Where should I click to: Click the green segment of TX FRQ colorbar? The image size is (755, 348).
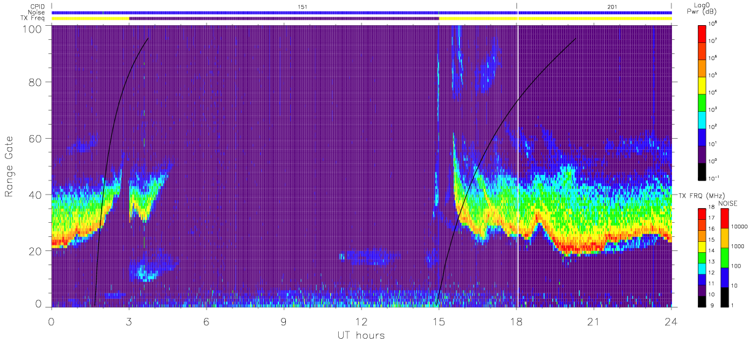703,257
